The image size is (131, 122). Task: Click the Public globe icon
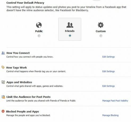click(39, 25)
